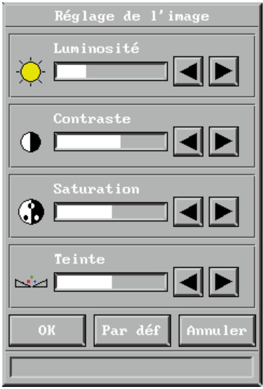
Task: Click the half-black Contraste circle icon
Action: (31, 142)
